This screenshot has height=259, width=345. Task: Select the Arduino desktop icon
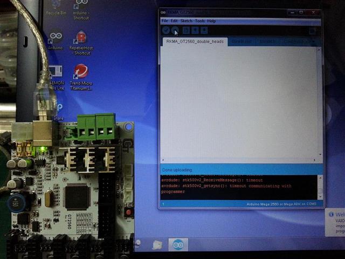click(56, 38)
